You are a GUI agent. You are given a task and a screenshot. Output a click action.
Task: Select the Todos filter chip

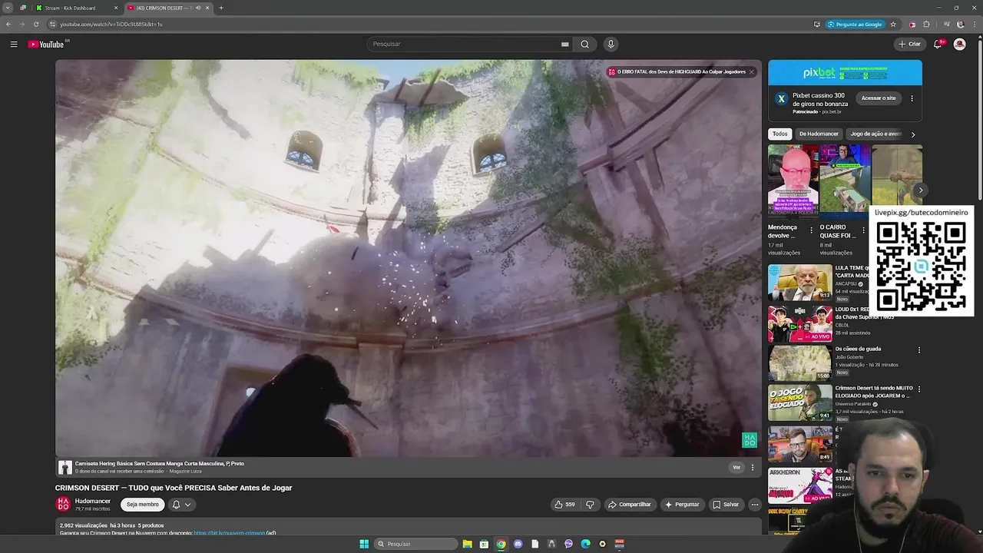780,134
